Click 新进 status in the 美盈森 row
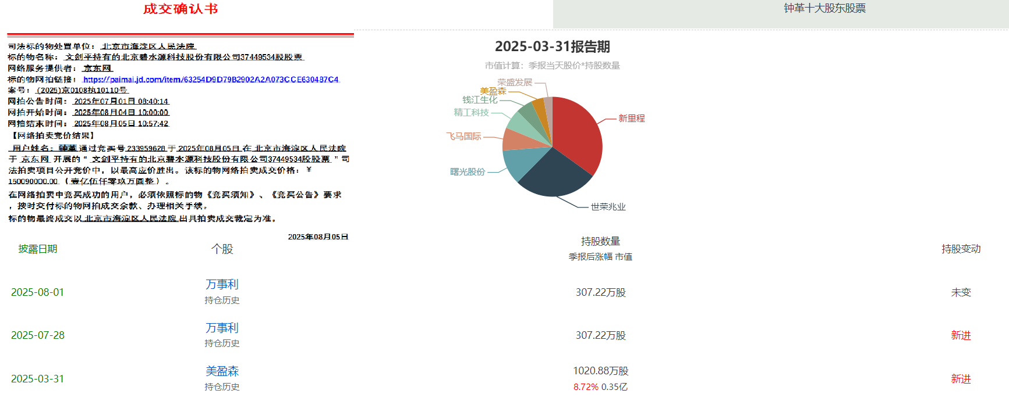The height and width of the screenshot is (401, 1009). (x=961, y=379)
